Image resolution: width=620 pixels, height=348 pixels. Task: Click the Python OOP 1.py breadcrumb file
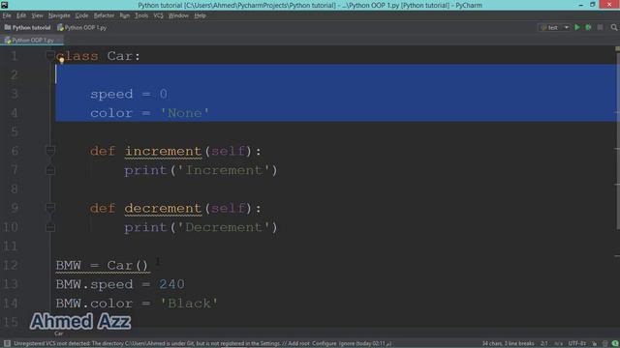pos(81,28)
